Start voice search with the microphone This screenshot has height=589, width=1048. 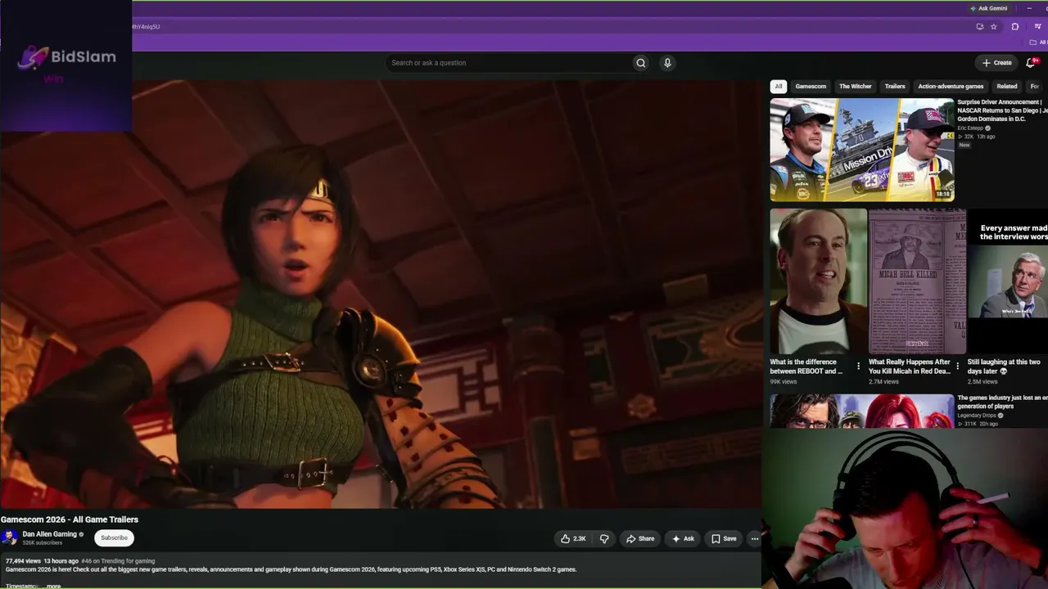(667, 63)
